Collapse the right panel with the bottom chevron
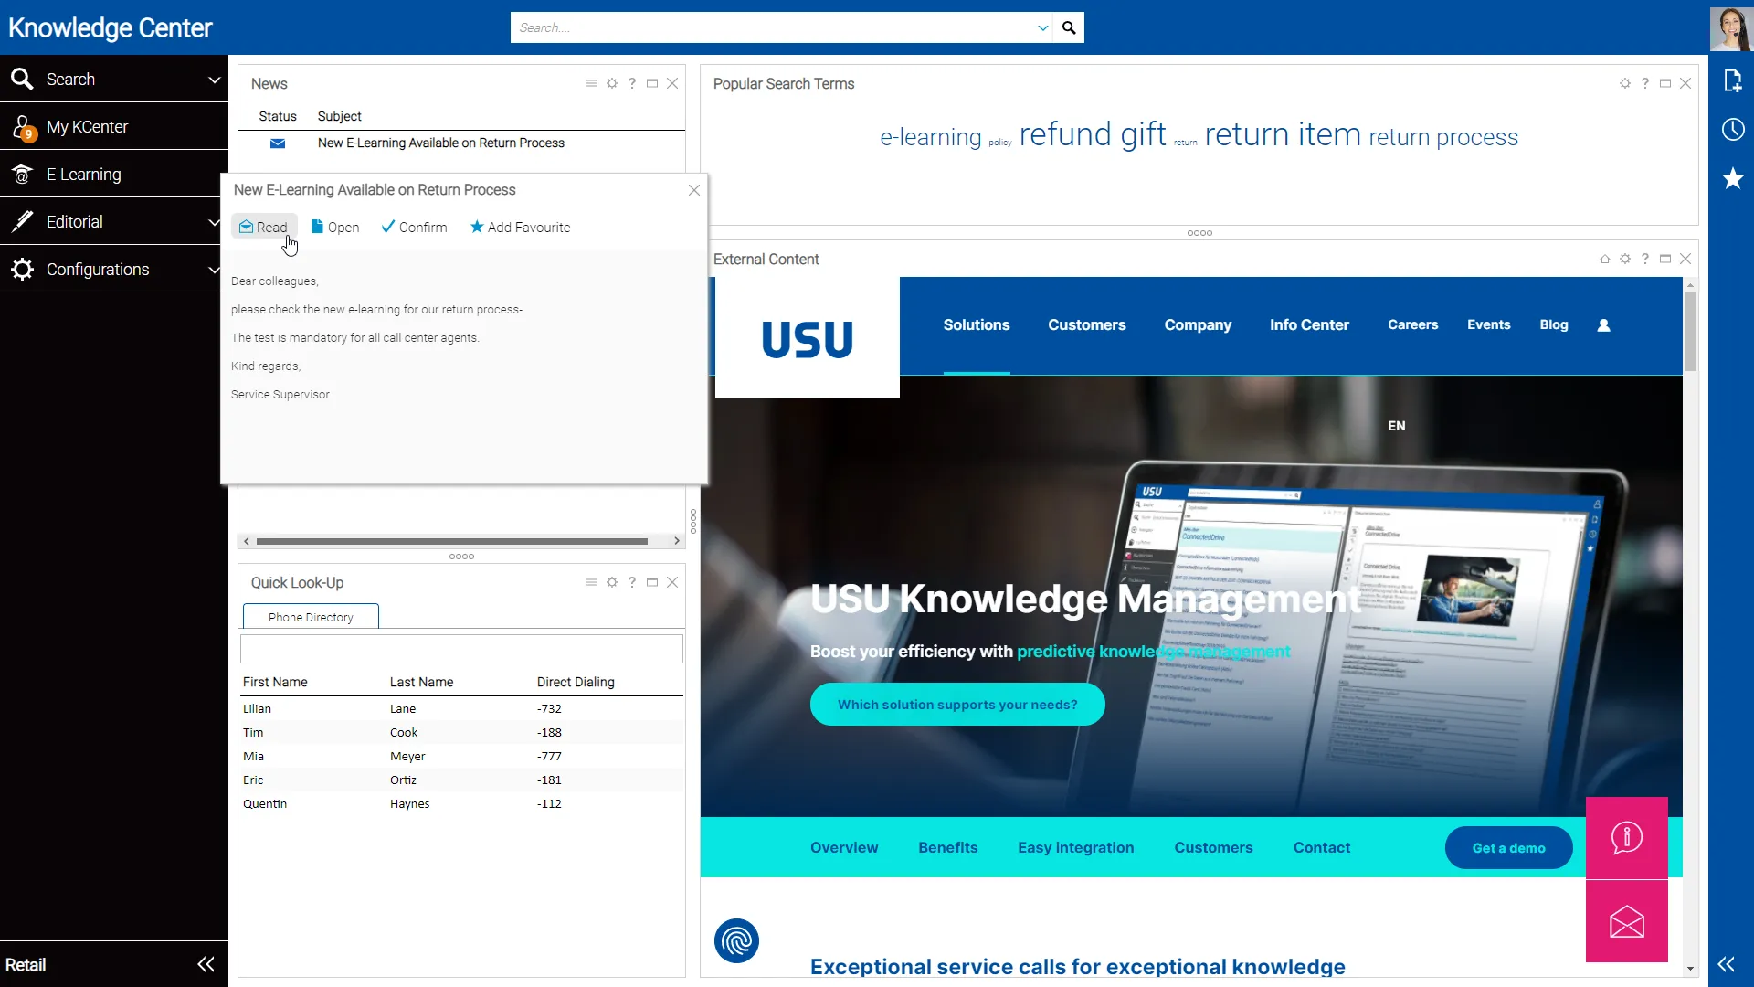The height and width of the screenshot is (987, 1754). click(1726, 964)
